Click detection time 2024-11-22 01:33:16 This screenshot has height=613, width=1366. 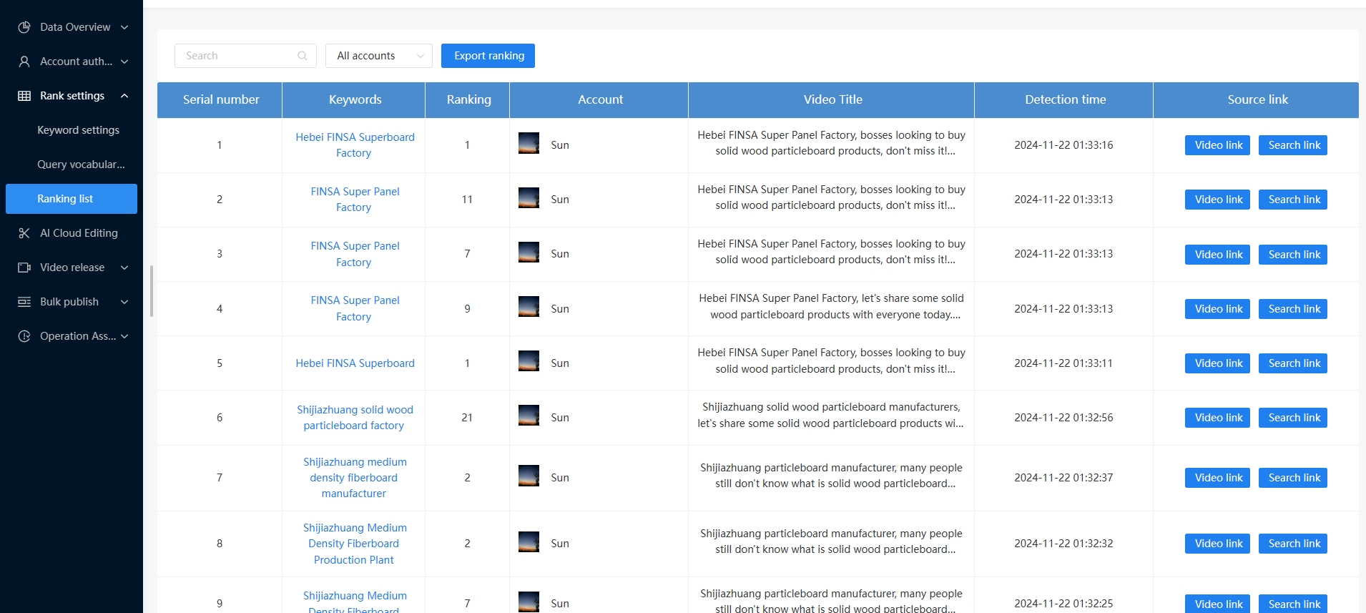1063,145
